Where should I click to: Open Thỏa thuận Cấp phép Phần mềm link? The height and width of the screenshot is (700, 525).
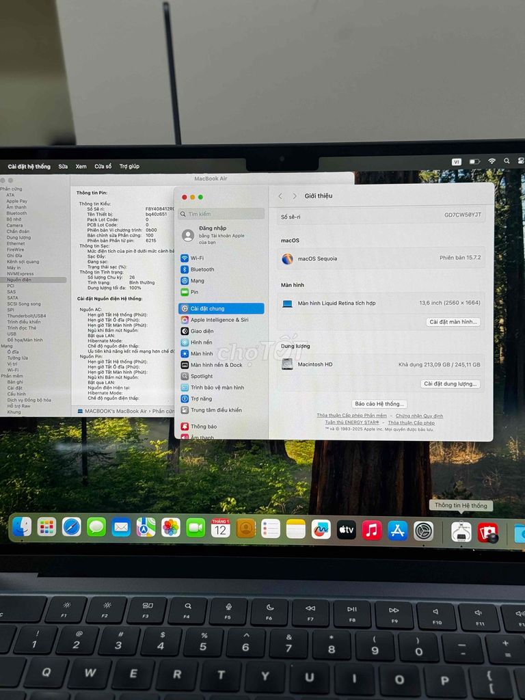[x=352, y=416]
